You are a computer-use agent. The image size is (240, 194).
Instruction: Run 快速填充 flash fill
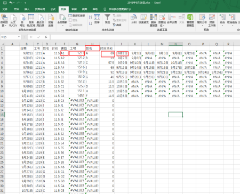click(x=143, y=19)
